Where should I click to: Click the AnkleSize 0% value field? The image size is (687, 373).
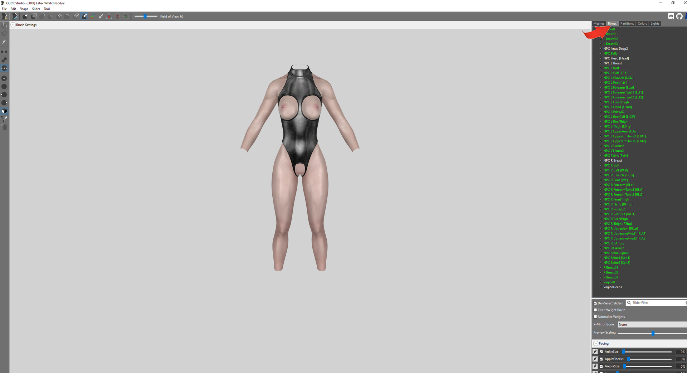pos(681,352)
